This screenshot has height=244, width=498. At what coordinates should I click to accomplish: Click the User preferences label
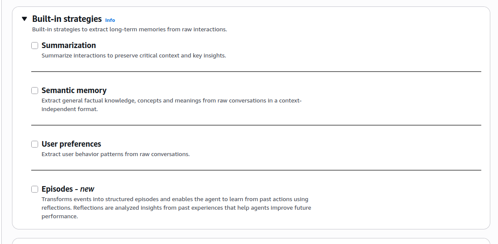[71, 144]
